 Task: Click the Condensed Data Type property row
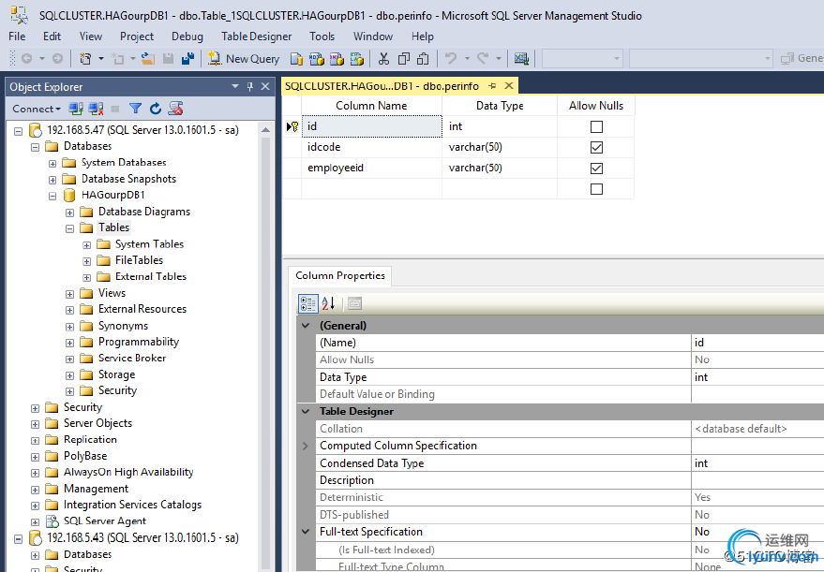point(571,463)
